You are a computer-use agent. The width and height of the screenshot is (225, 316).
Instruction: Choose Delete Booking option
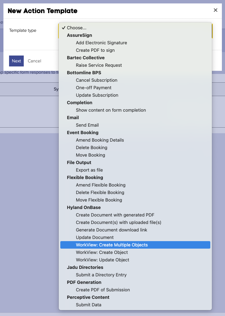[x=135, y=148]
